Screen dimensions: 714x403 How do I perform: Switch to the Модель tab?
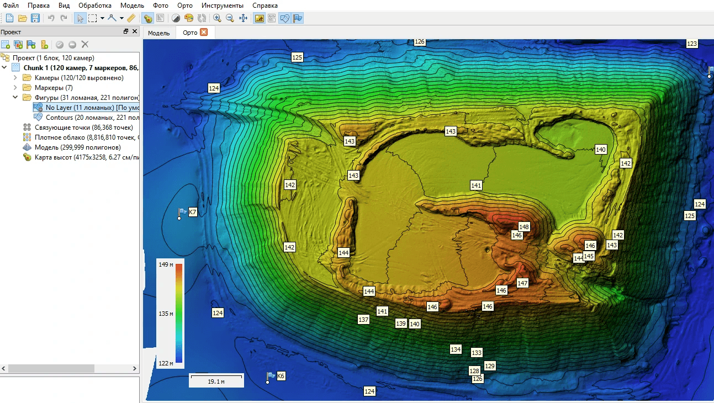(x=159, y=33)
